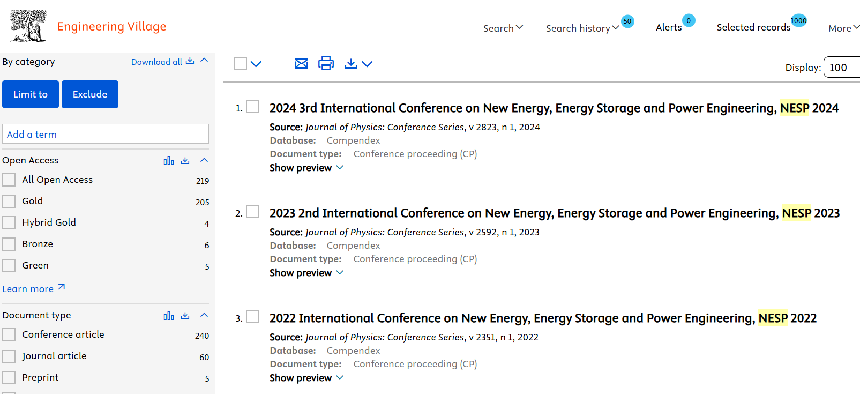Click the print results icon
860x394 pixels.
(326, 63)
